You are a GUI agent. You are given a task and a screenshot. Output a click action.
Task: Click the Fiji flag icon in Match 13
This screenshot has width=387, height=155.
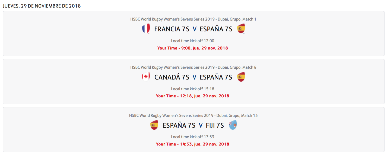pyautogui.click(x=233, y=125)
